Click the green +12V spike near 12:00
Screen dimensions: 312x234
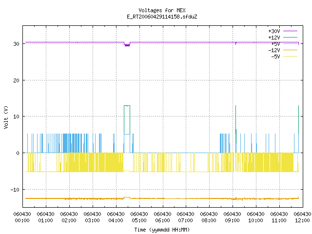pyautogui.click(x=298, y=119)
